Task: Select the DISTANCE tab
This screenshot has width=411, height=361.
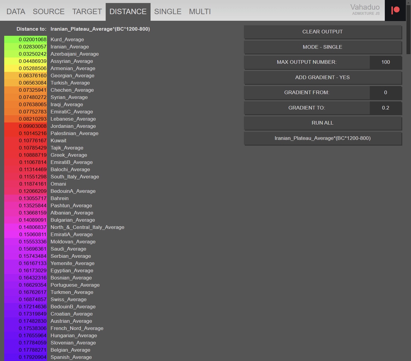Action: click(x=128, y=12)
